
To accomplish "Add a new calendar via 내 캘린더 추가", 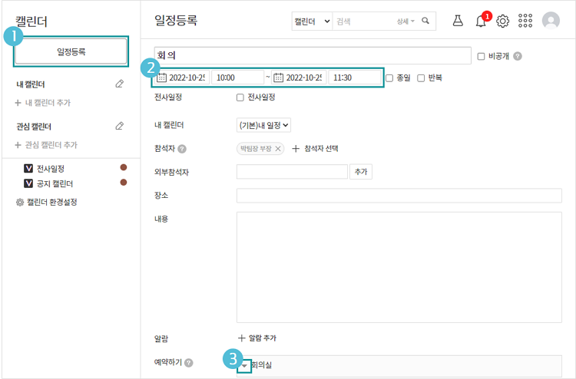I will [43, 103].
